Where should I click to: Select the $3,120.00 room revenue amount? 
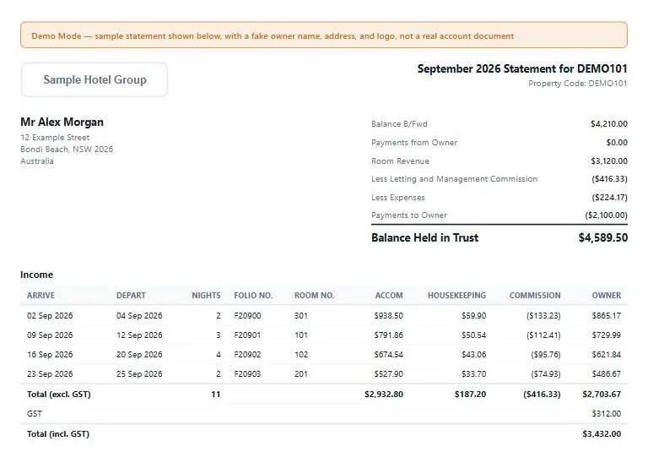[608, 161]
